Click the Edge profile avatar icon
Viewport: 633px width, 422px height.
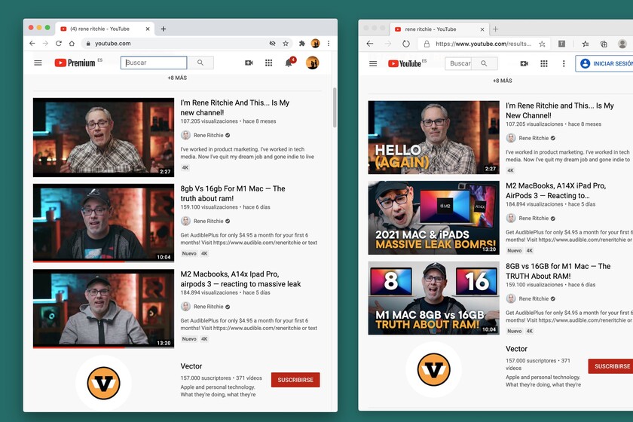(x=622, y=44)
